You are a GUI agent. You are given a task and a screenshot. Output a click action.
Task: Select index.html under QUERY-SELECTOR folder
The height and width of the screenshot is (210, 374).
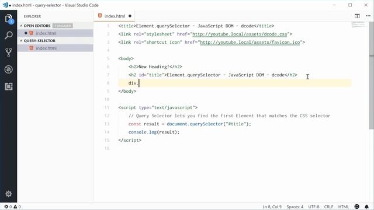tap(56, 48)
